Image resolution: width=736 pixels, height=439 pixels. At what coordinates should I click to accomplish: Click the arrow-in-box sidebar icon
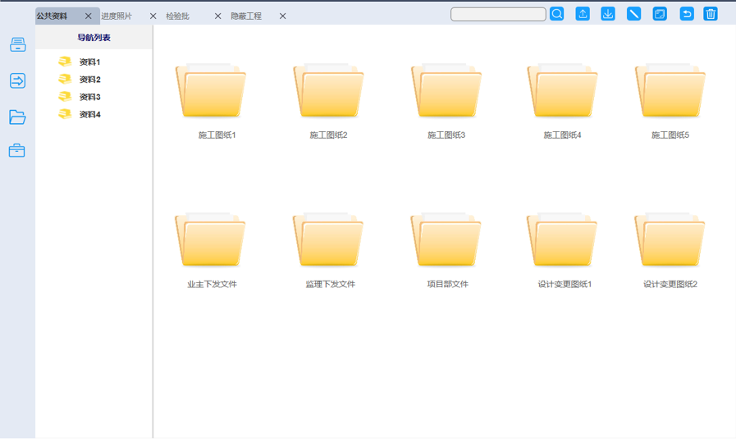point(17,80)
